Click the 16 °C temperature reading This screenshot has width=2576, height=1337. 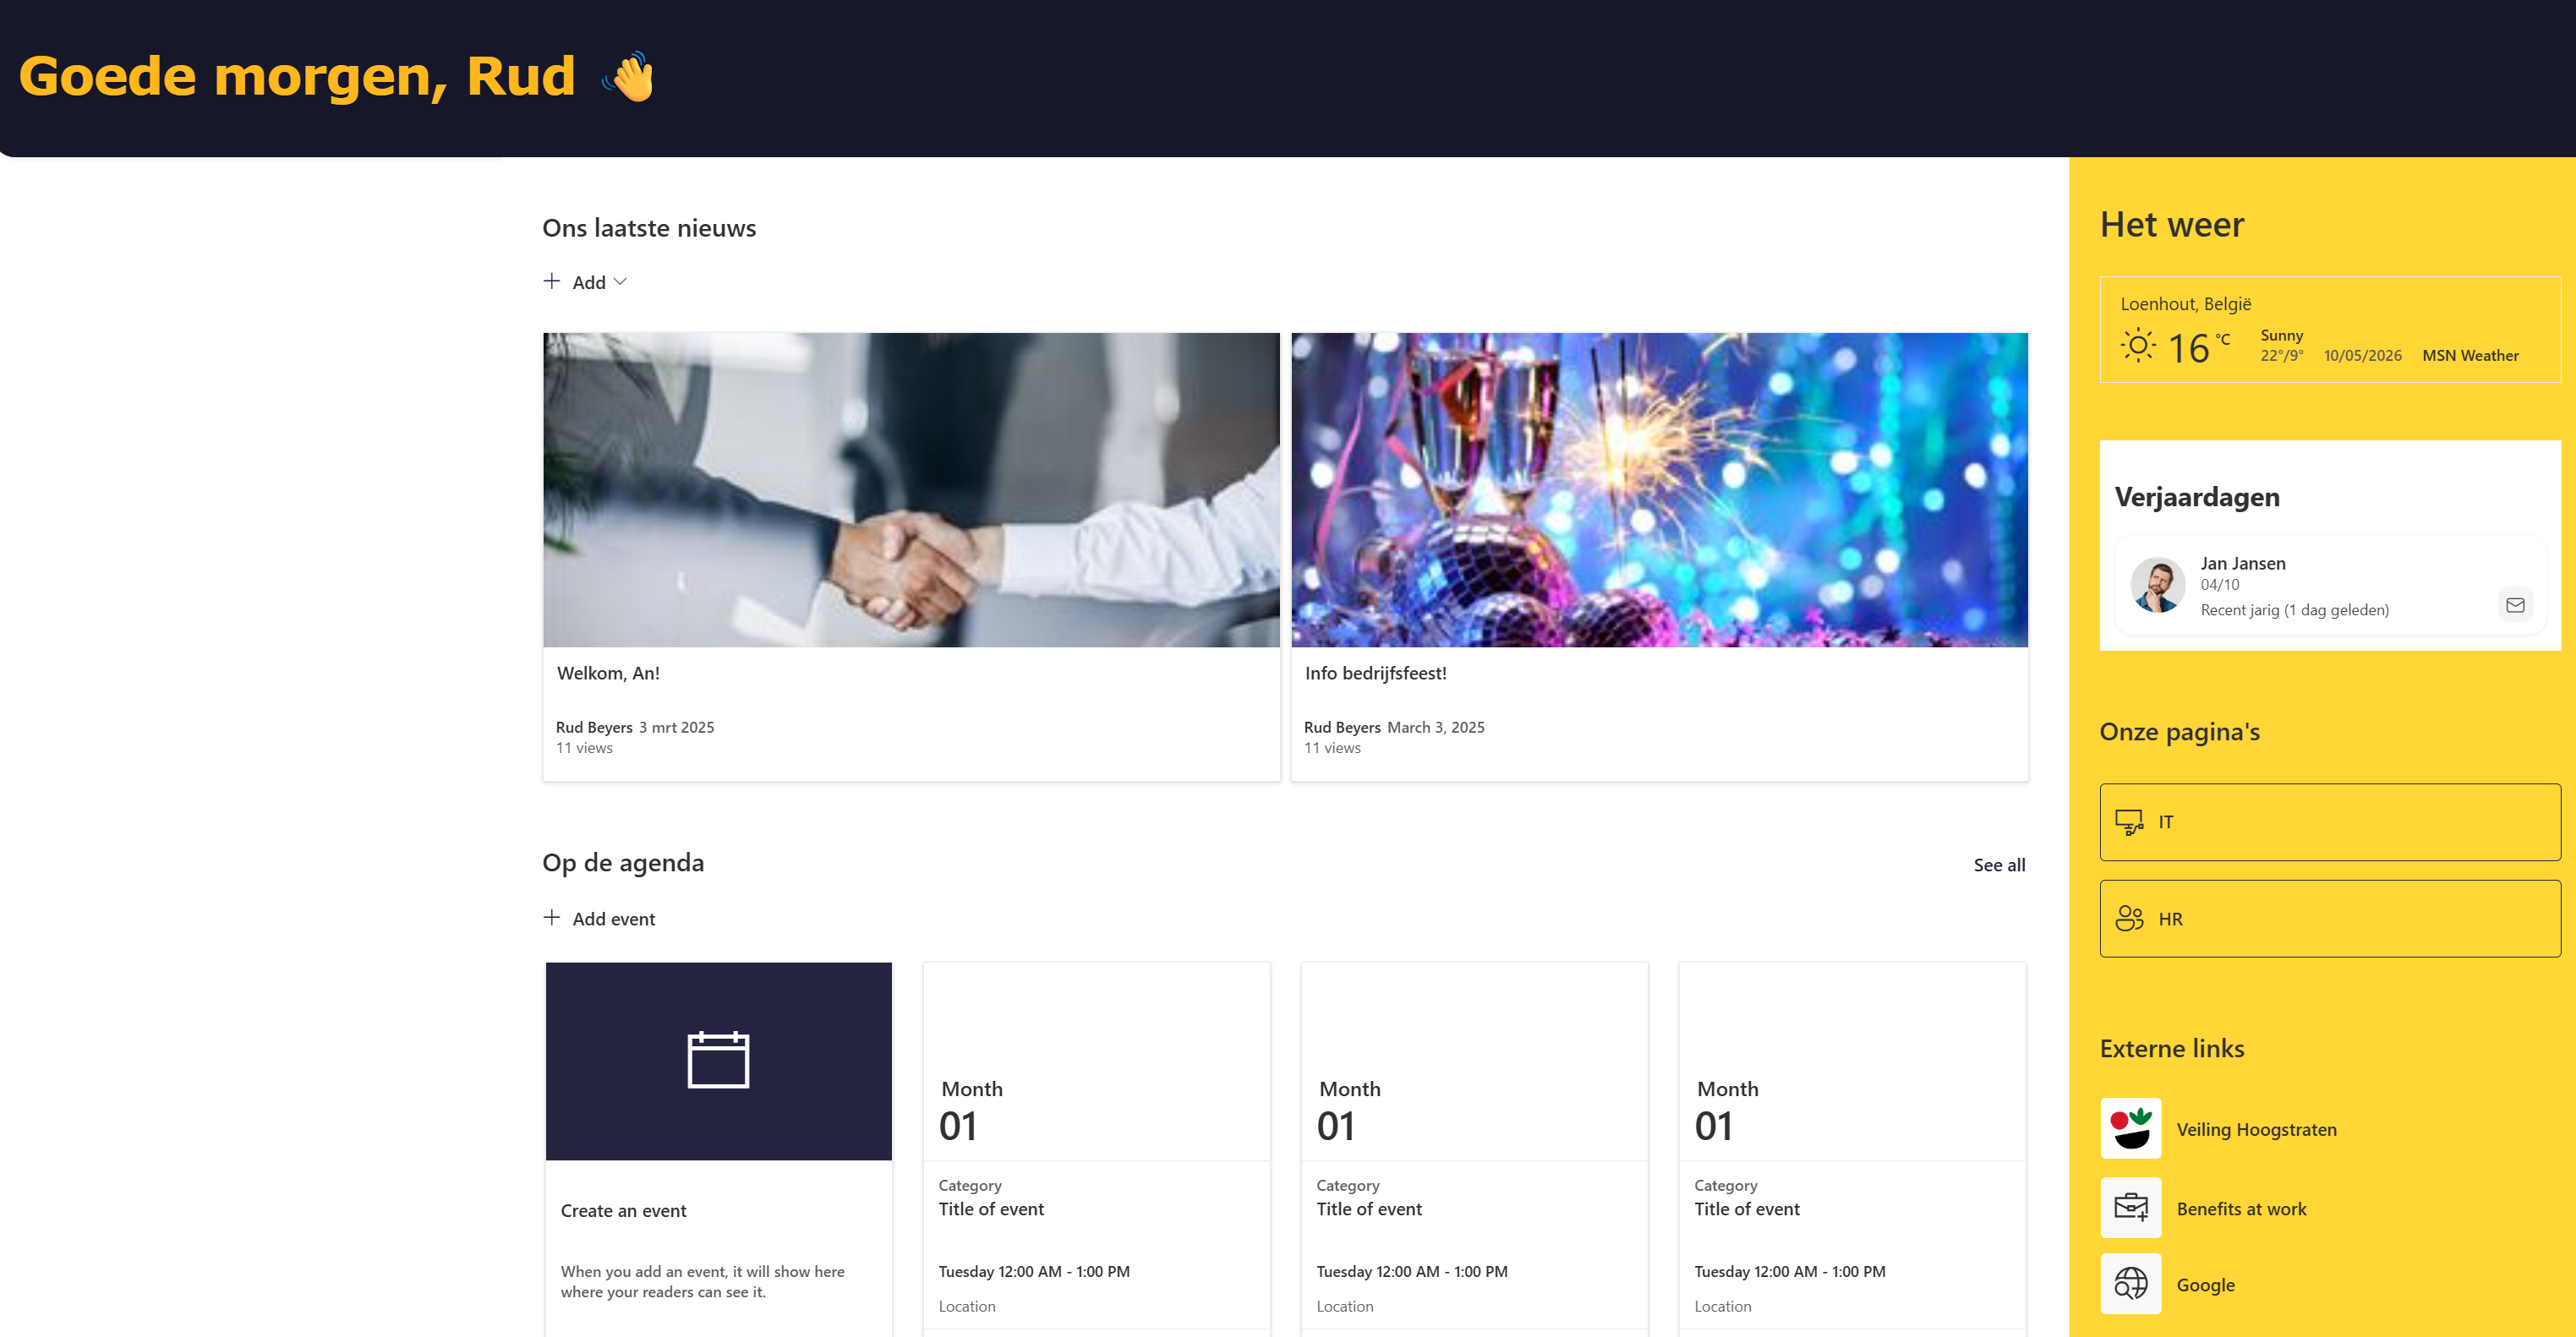click(x=2198, y=348)
